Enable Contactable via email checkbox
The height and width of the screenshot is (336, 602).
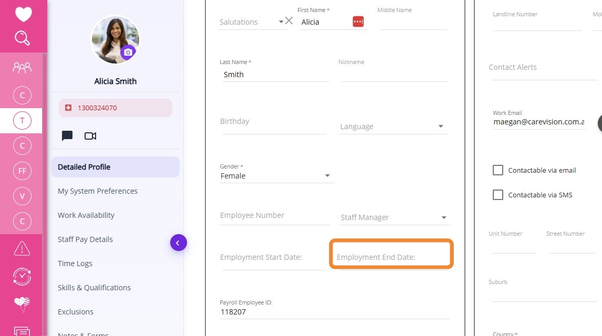point(497,170)
